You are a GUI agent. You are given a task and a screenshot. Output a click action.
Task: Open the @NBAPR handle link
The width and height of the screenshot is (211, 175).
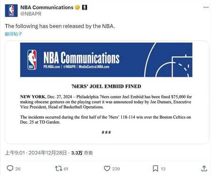(31, 14)
